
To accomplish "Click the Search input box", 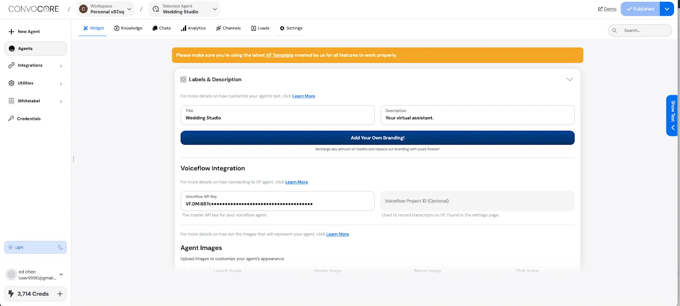I will [640, 31].
